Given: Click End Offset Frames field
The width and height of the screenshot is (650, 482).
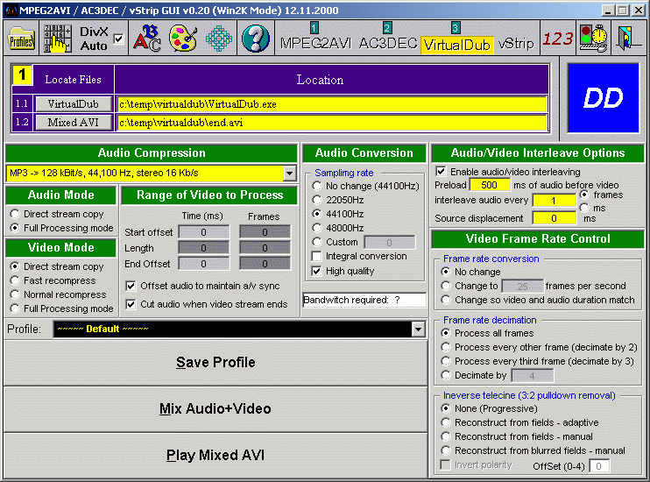Looking at the screenshot, I should click(x=265, y=264).
